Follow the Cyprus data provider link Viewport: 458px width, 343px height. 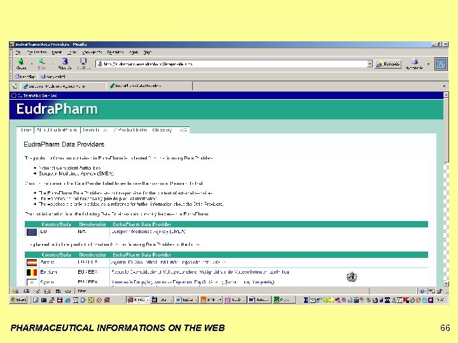pos(193,282)
